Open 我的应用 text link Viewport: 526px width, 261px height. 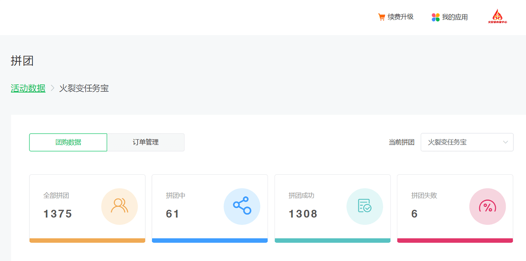(x=455, y=17)
